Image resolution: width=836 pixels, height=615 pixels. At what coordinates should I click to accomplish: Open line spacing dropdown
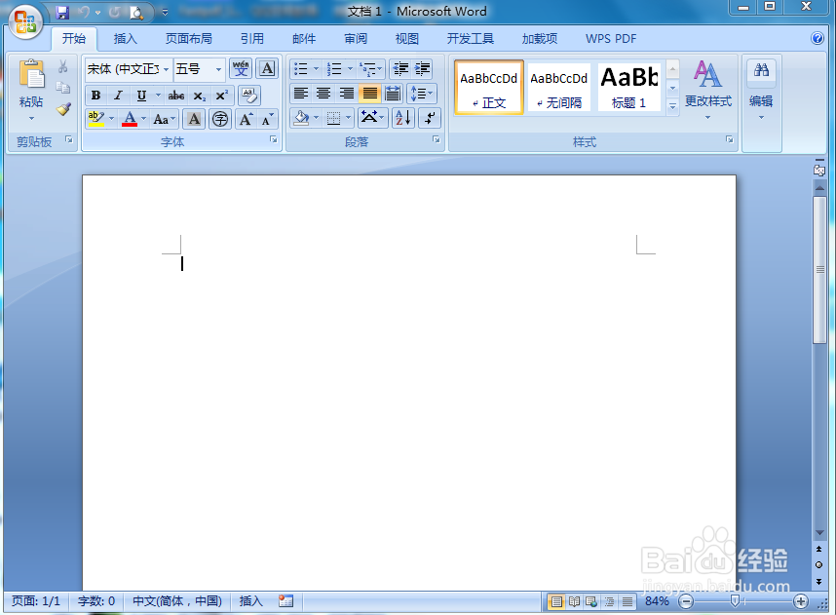(x=421, y=94)
